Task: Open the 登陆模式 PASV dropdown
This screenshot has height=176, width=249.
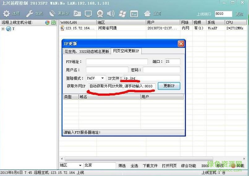Action: tap(102, 78)
